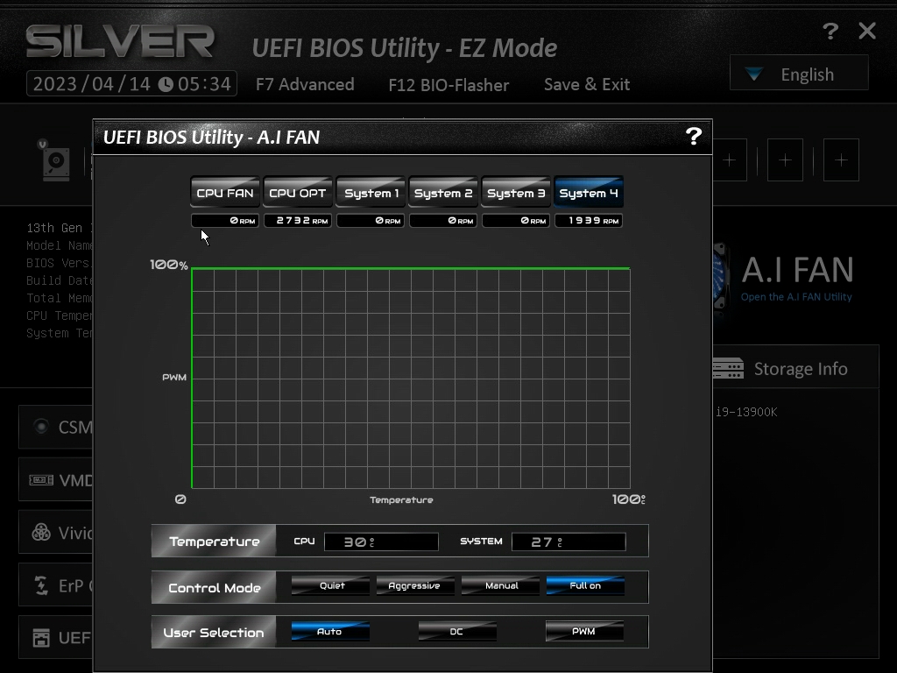Click the Control Mode row label
Screen dimensions: 897x673
(x=214, y=587)
